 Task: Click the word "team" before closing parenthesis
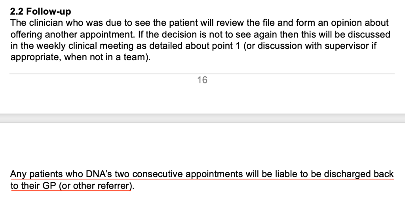pos(133,57)
